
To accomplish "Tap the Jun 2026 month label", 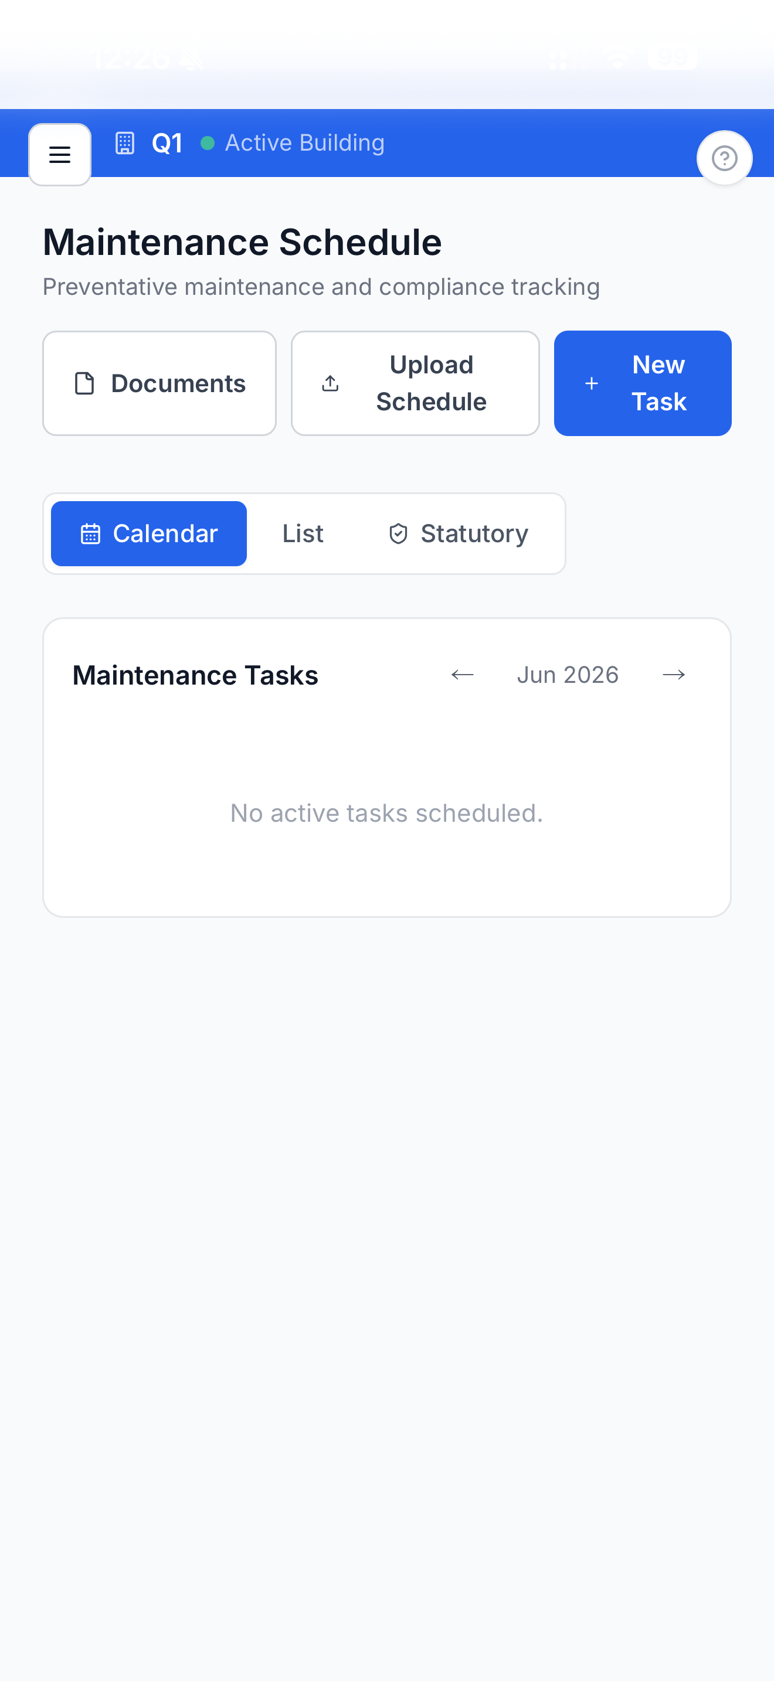I will [568, 675].
